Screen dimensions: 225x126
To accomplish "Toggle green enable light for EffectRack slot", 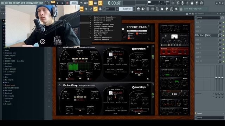I will pos(223,35).
